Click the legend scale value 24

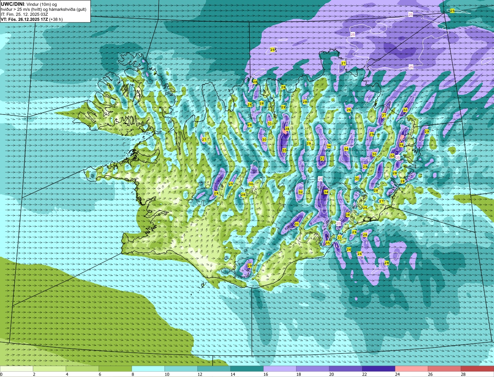tap(397, 374)
